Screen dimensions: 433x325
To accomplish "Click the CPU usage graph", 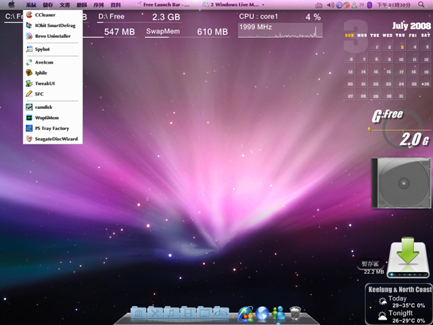I will point(280,30).
